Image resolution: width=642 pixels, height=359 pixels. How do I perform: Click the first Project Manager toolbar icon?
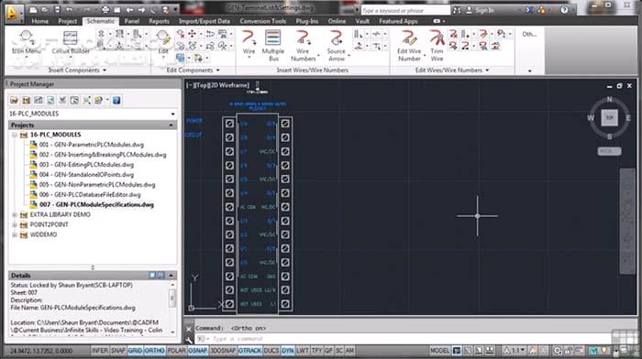15,100
